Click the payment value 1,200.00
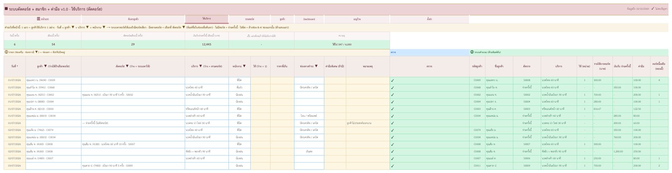 tap(618, 151)
